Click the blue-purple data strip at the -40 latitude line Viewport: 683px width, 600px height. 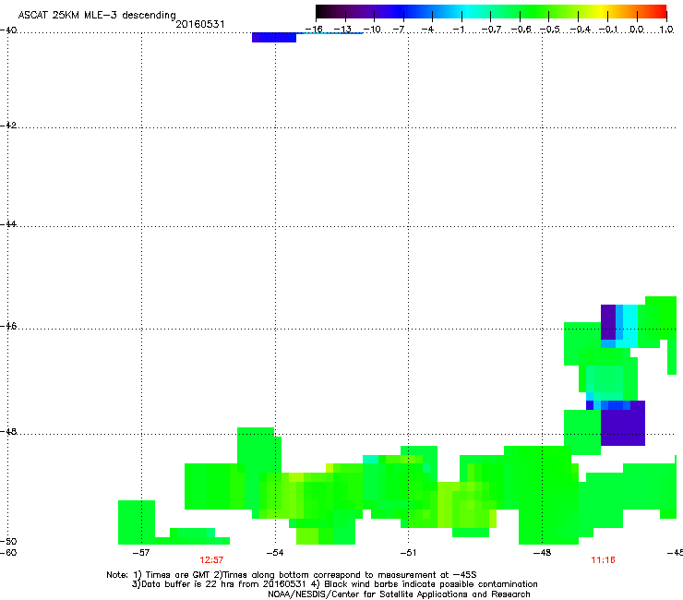[x=274, y=38]
